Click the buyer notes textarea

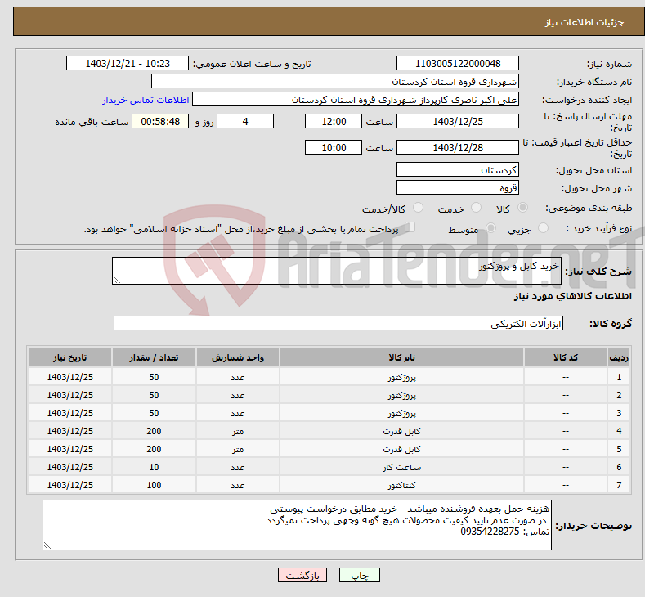(x=297, y=525)
